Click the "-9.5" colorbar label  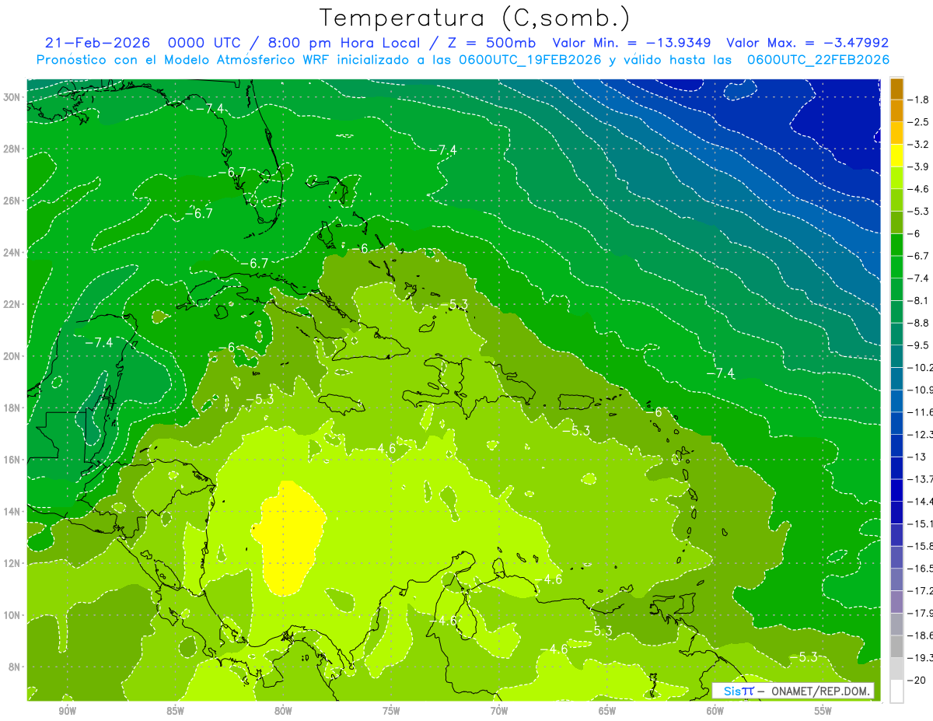click(x=920, y=345)
